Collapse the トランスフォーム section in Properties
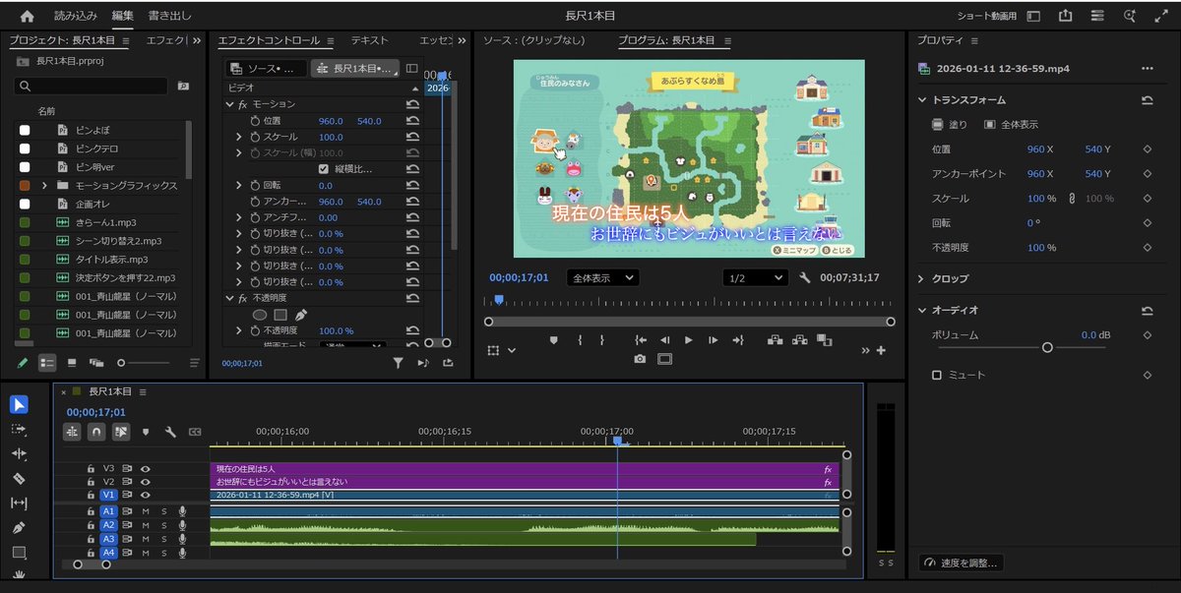 tap(922, 100)
